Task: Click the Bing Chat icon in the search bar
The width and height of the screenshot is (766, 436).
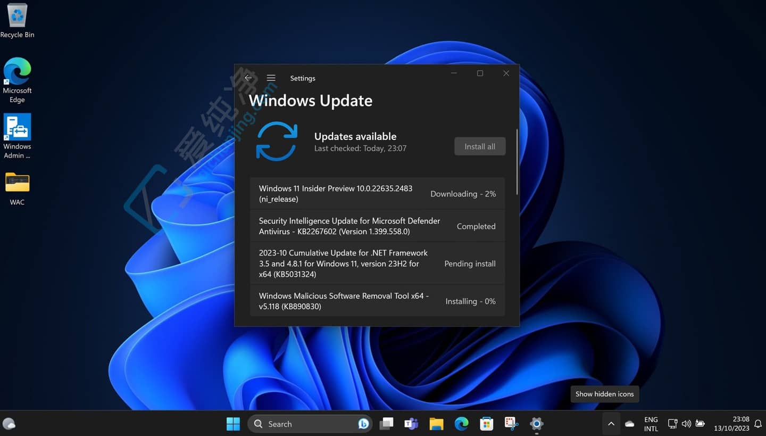Action: coord(362,423)
